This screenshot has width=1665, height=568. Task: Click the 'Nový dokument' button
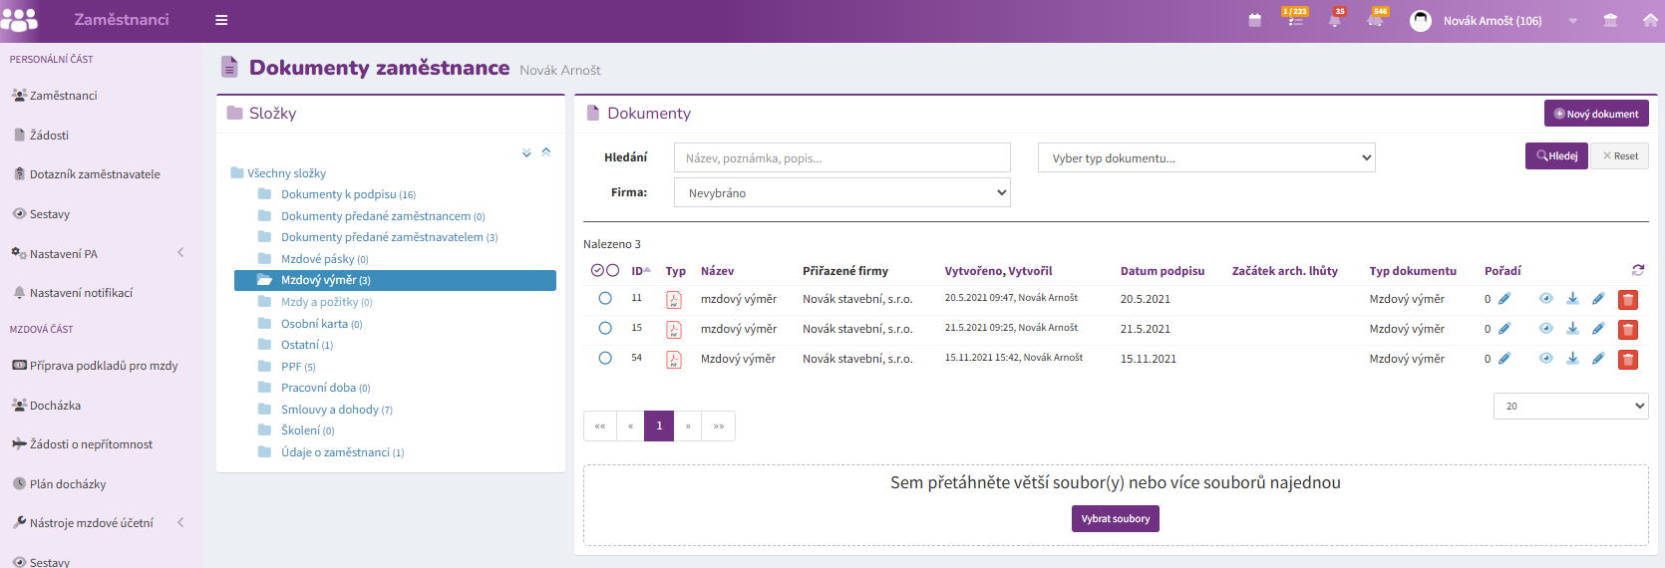pyautogui.click(x=1595, y=114)
